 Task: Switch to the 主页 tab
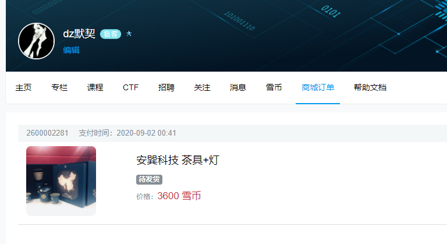click(23, 87)
